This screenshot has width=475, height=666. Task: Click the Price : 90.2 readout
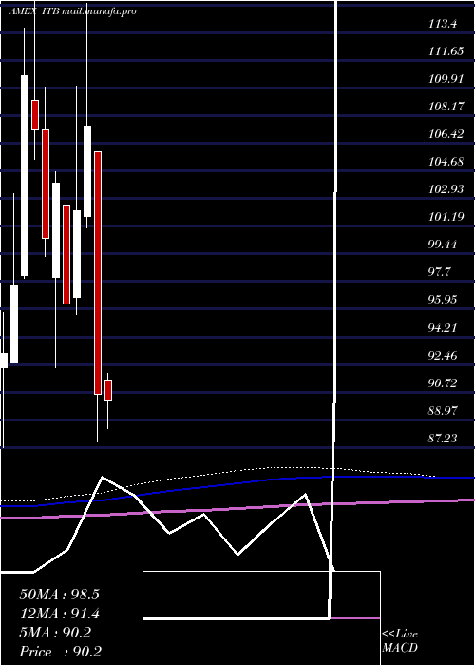coord(60,652)
